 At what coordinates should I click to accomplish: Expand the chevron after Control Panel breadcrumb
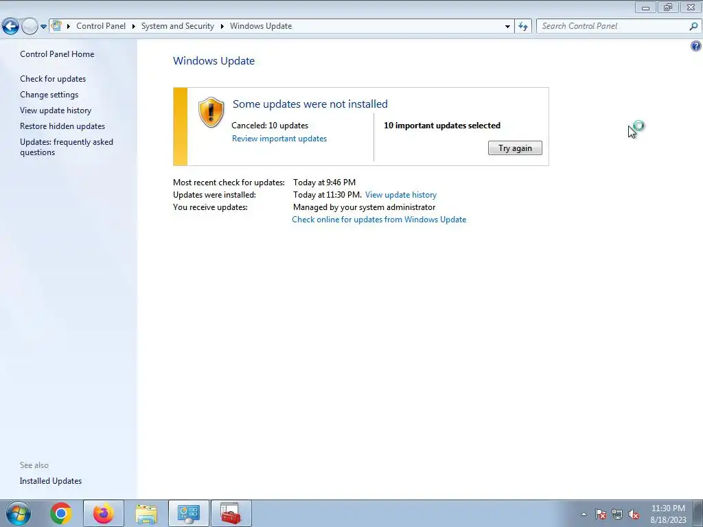134,27
